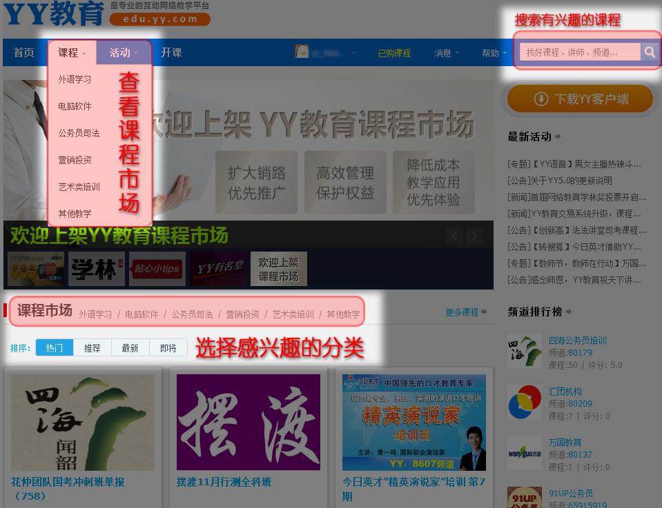
Task: Select the YY有名堂 banner thumbnail
Action: pos(218,269)
